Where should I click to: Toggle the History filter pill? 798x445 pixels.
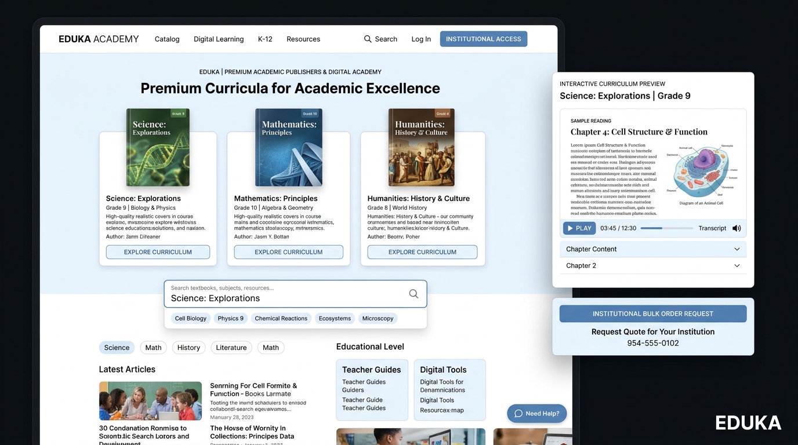coord(188,348)
